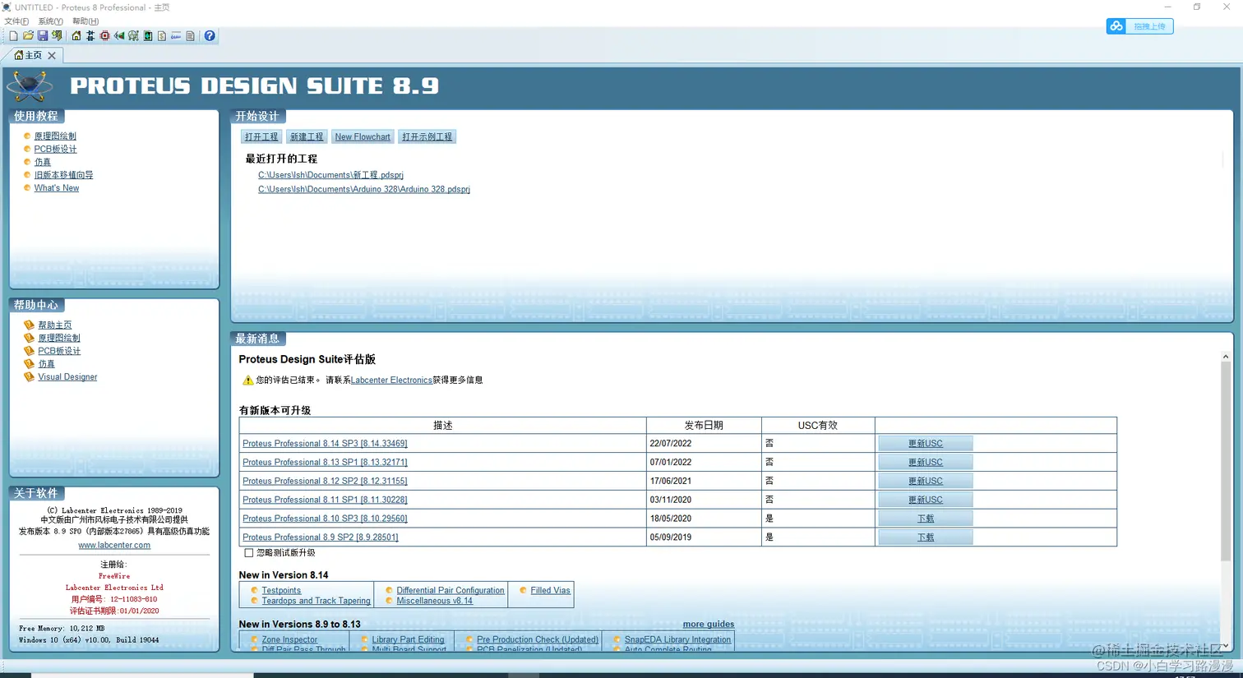1243x678 pixels.
Task: Open the Testpoints guide link
Action: 281,590
